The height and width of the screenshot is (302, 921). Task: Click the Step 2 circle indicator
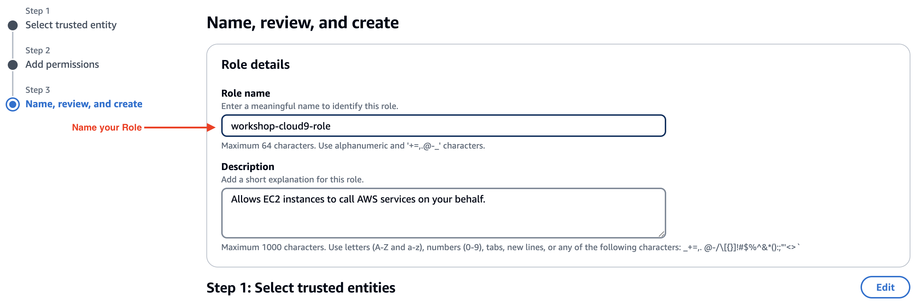tap(13, 65)
